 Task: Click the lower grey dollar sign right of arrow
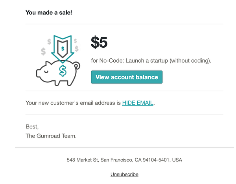click(77, 48)
